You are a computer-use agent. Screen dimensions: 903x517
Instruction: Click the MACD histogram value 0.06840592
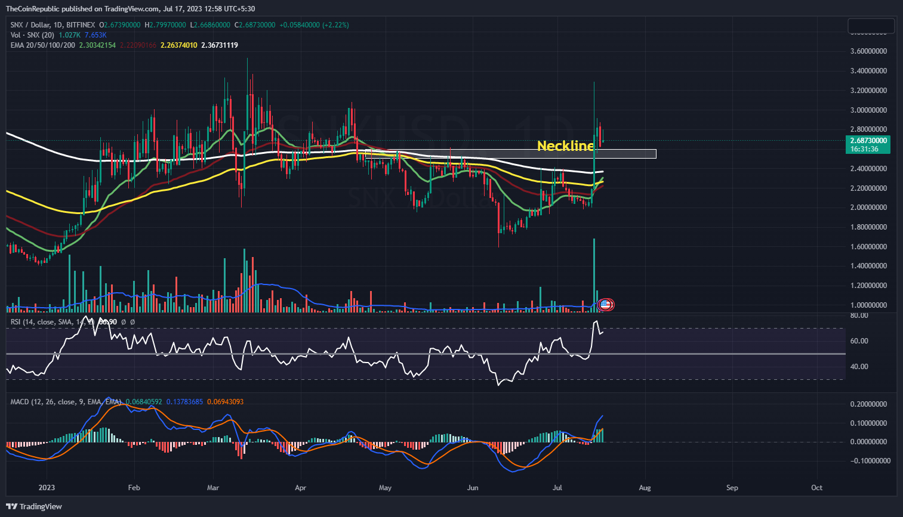pyautogui.click(x=144, y=402)
